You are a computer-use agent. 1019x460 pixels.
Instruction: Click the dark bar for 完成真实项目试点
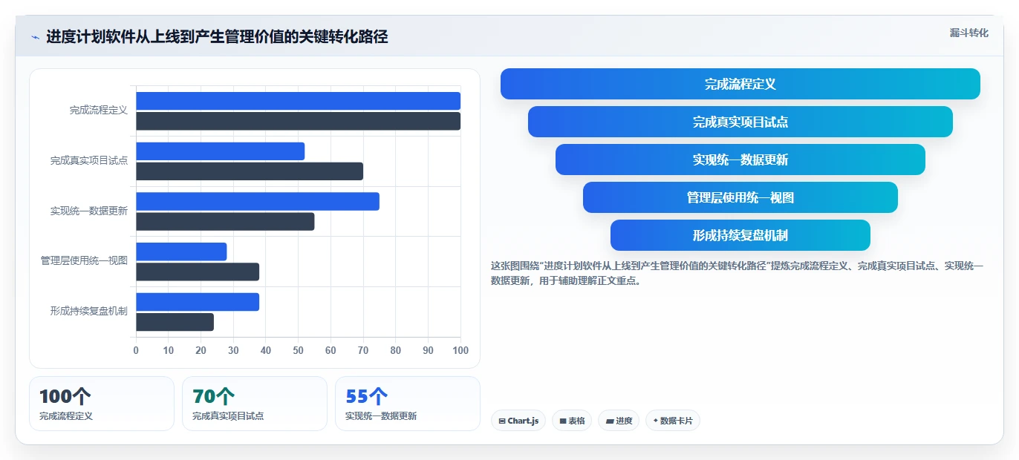pyautogui.click(x=250, y=171)
